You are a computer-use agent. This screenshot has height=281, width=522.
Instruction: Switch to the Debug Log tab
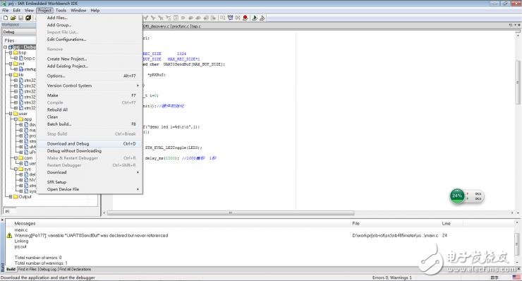tap(48, 269)
